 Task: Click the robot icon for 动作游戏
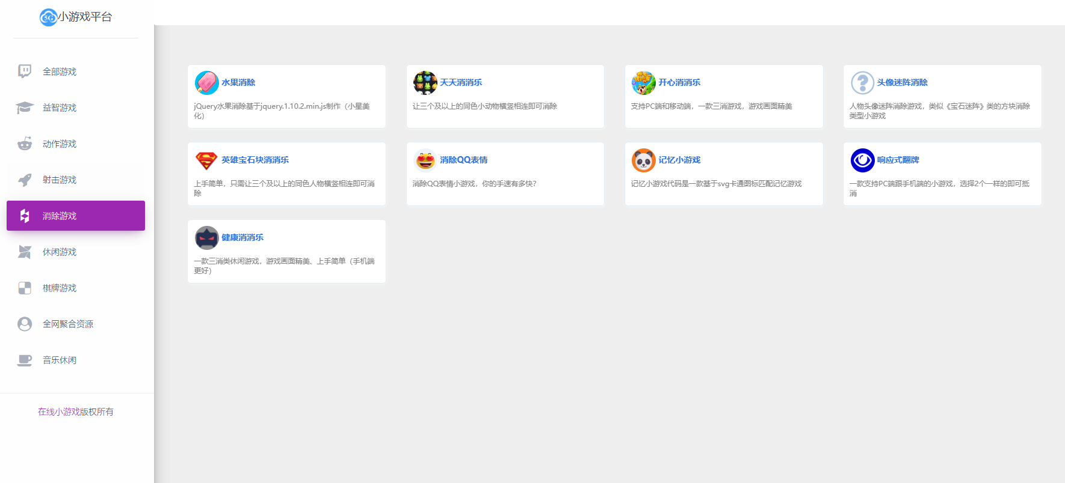coord(25,144)
